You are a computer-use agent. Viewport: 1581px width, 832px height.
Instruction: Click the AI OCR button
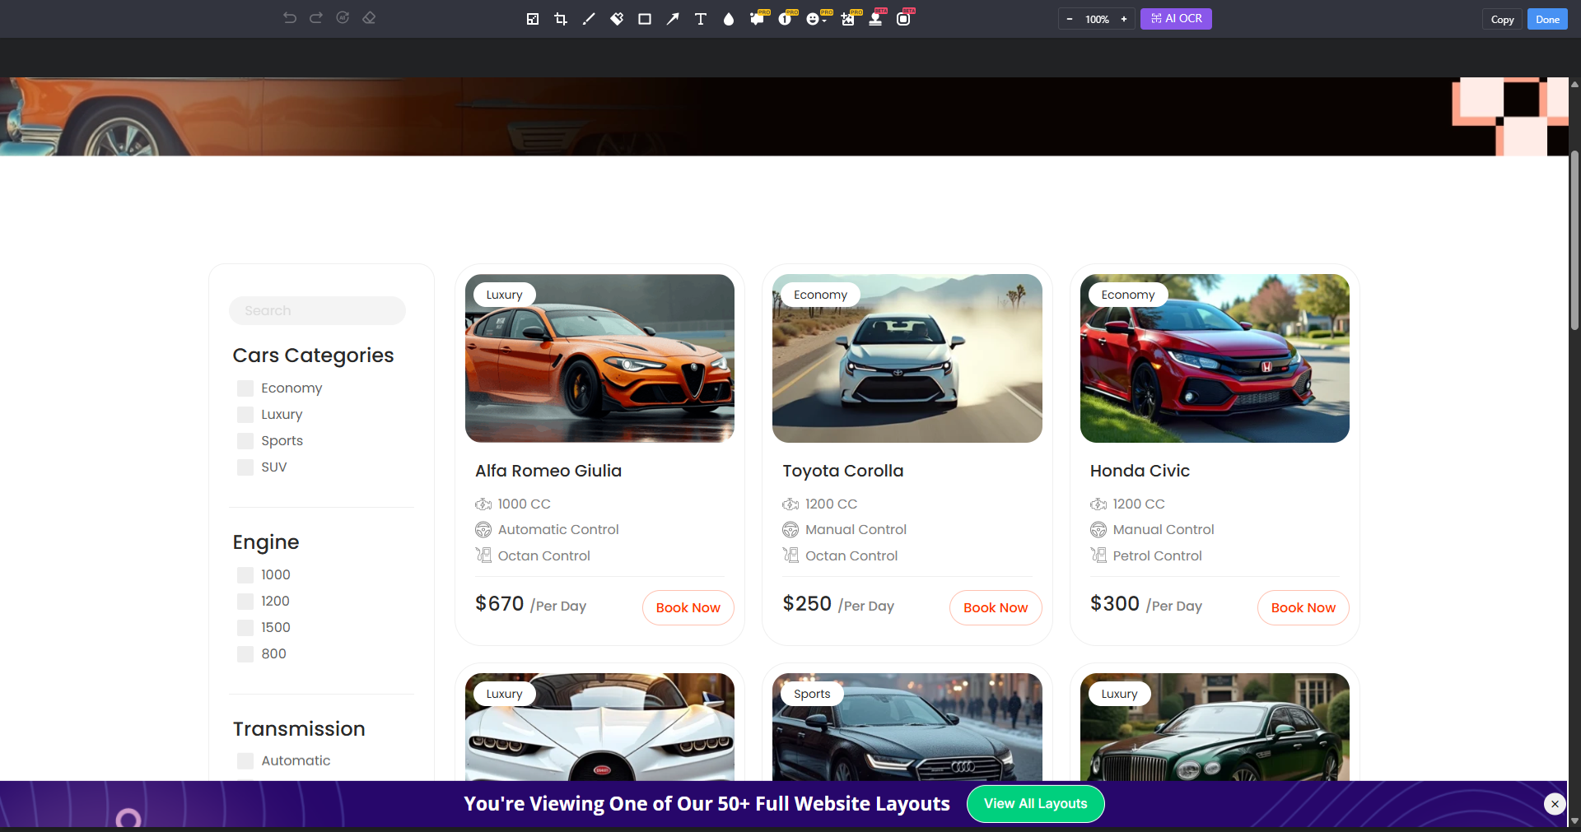pyautogui.click(x=1176, y=19)
